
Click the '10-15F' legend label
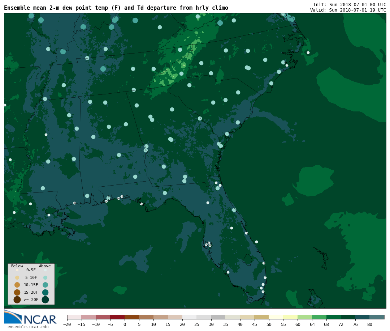click(x=31, y=285)
